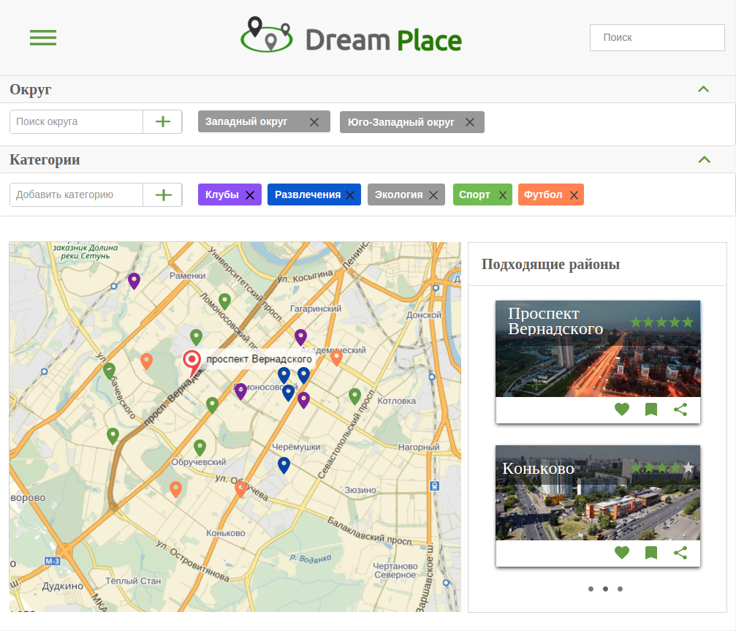
Task: Go to third carousel page dot
Action: 620,589
